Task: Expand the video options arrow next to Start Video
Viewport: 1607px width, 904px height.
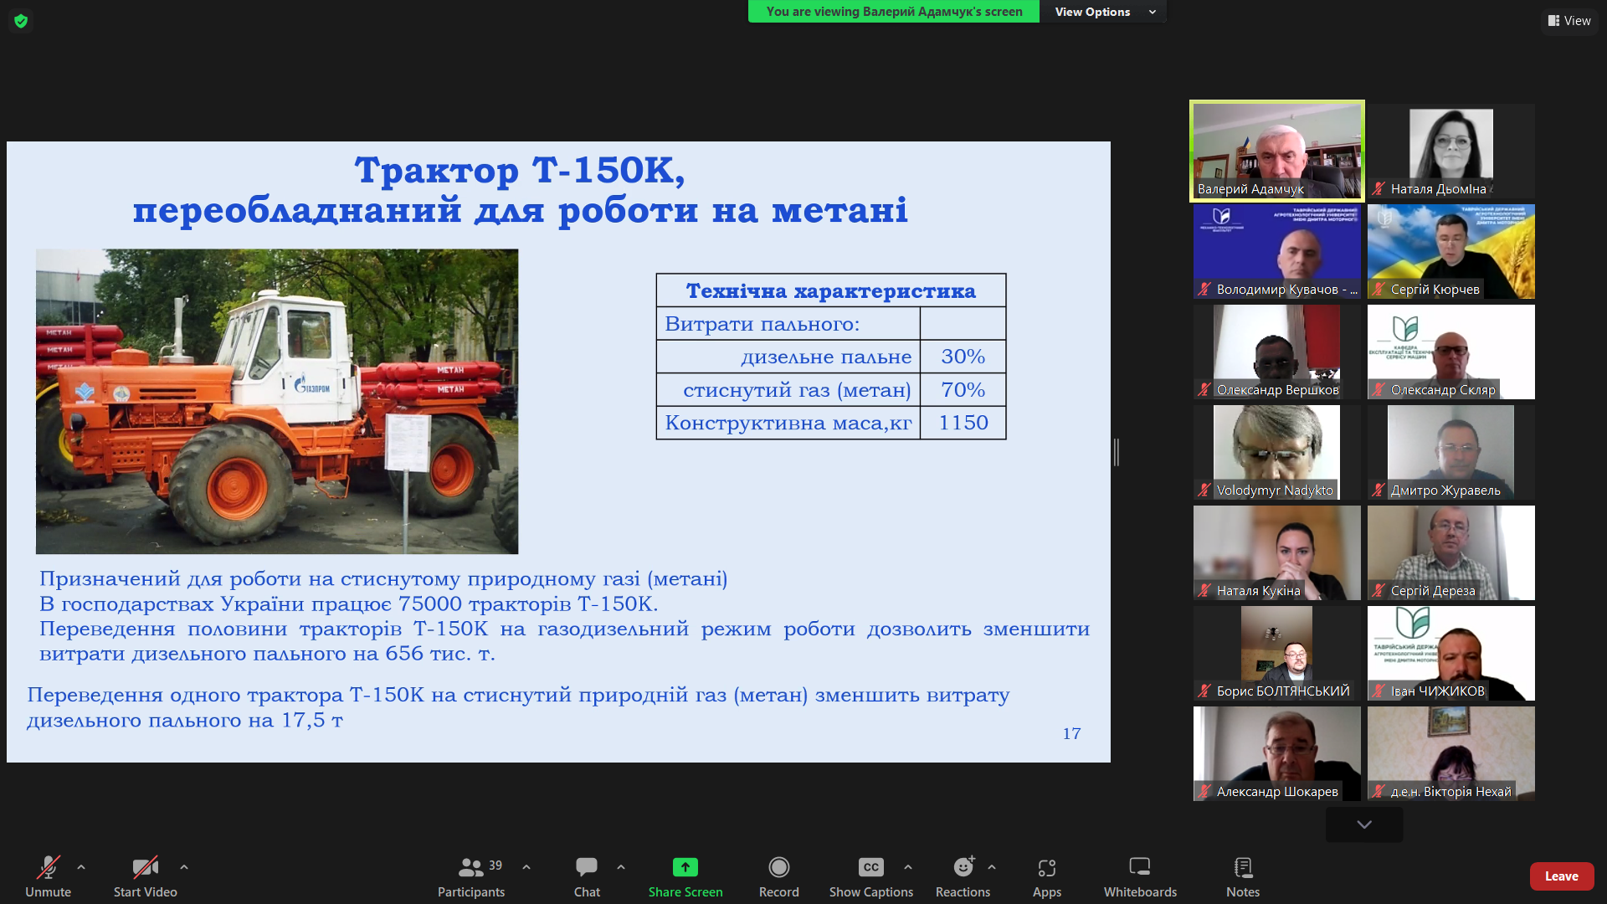Action: click(x=184, y=867)
